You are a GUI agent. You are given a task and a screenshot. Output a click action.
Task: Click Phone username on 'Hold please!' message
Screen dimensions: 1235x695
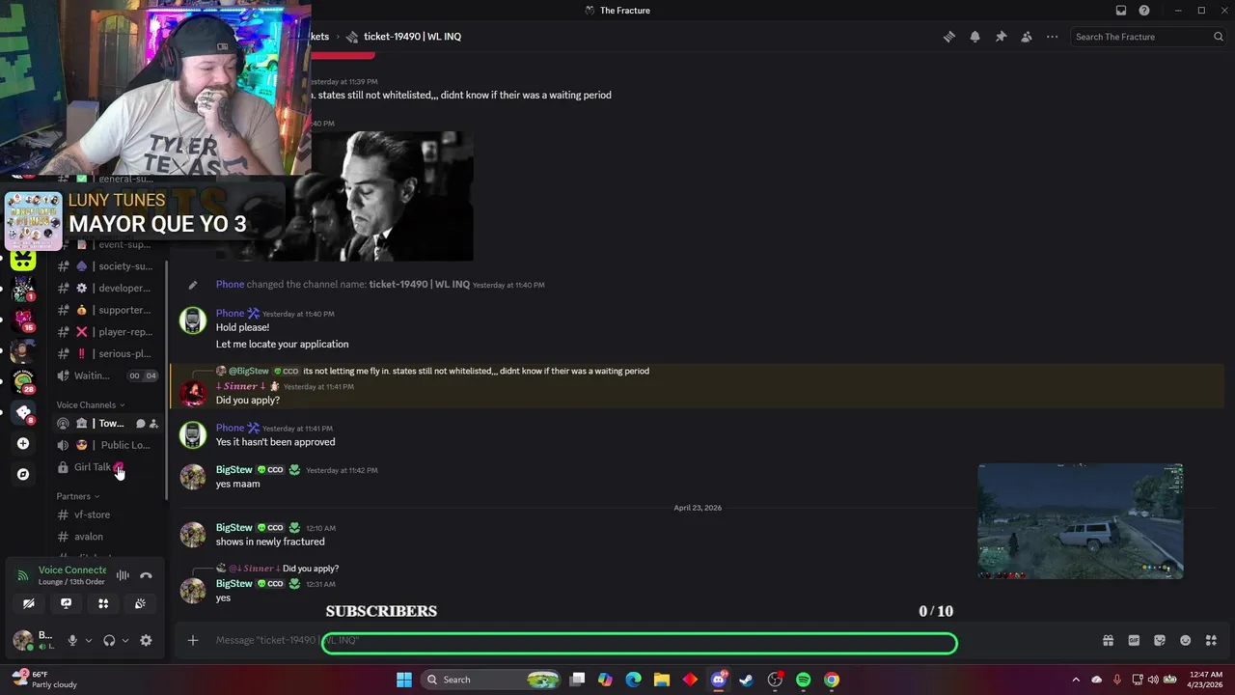230,313
